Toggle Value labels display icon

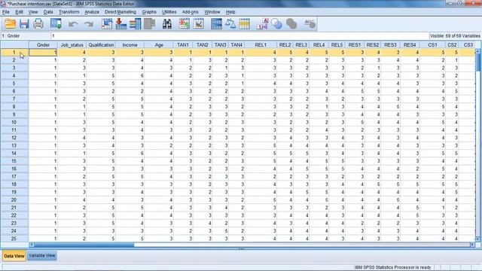[263, 24]
